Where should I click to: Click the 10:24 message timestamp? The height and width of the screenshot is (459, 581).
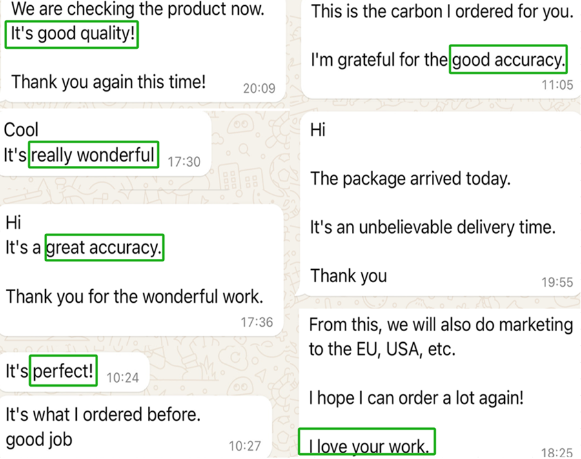click(123, 378)
